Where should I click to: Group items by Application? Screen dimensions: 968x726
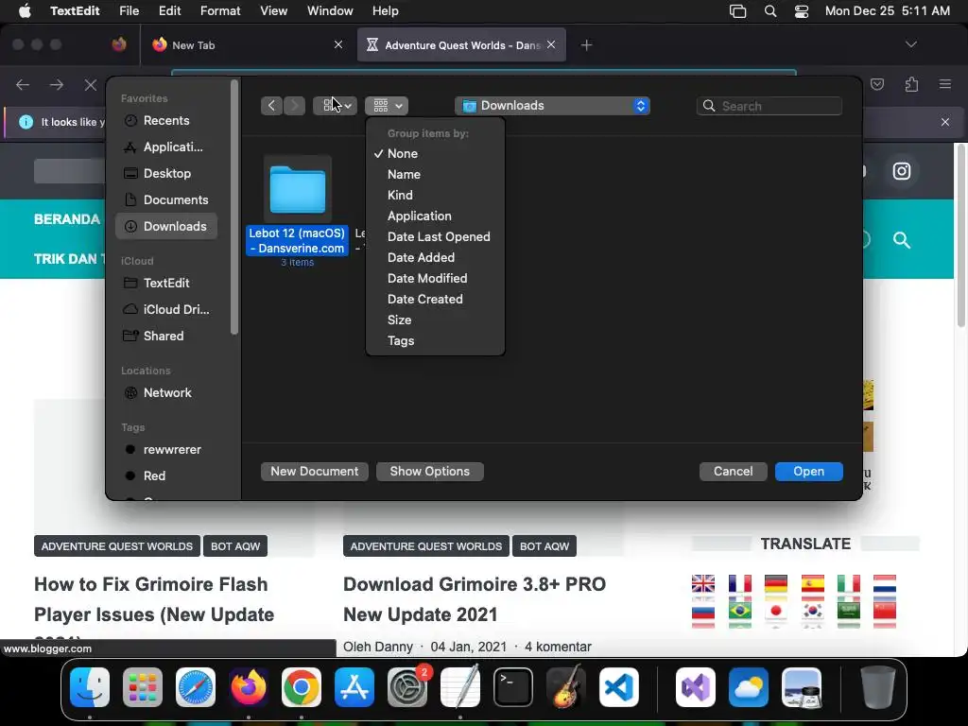point(435,216)
